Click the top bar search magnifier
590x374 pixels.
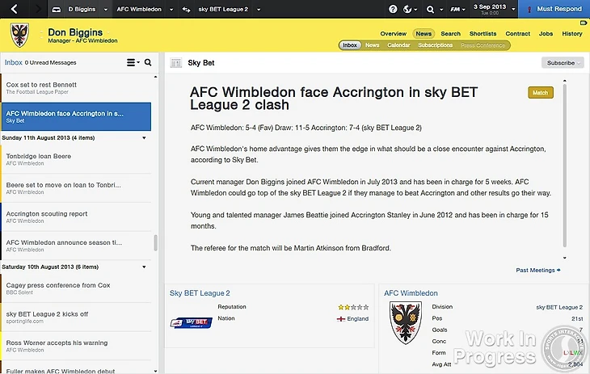430,10
